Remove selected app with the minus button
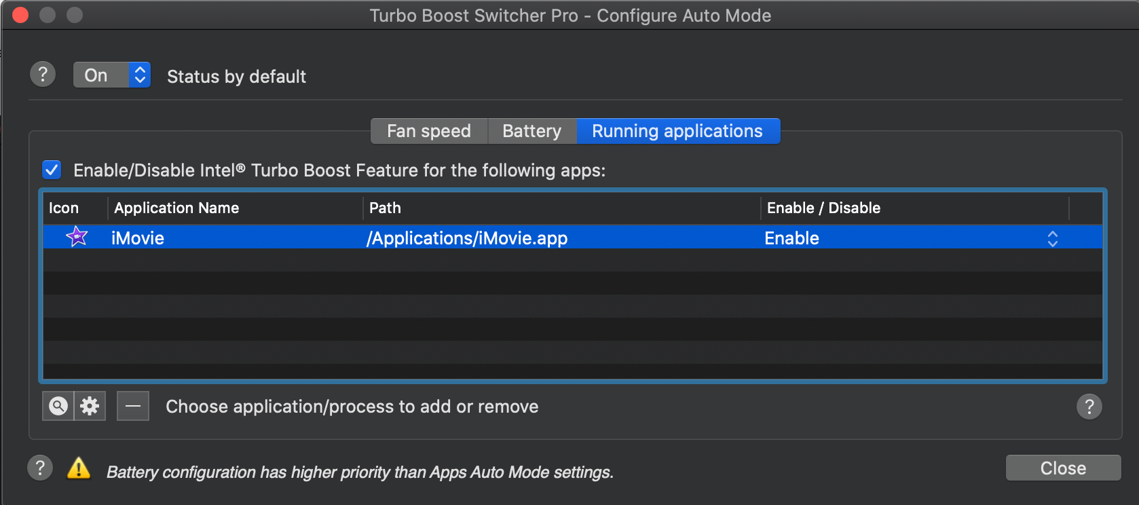 click(x=133, y=407)
